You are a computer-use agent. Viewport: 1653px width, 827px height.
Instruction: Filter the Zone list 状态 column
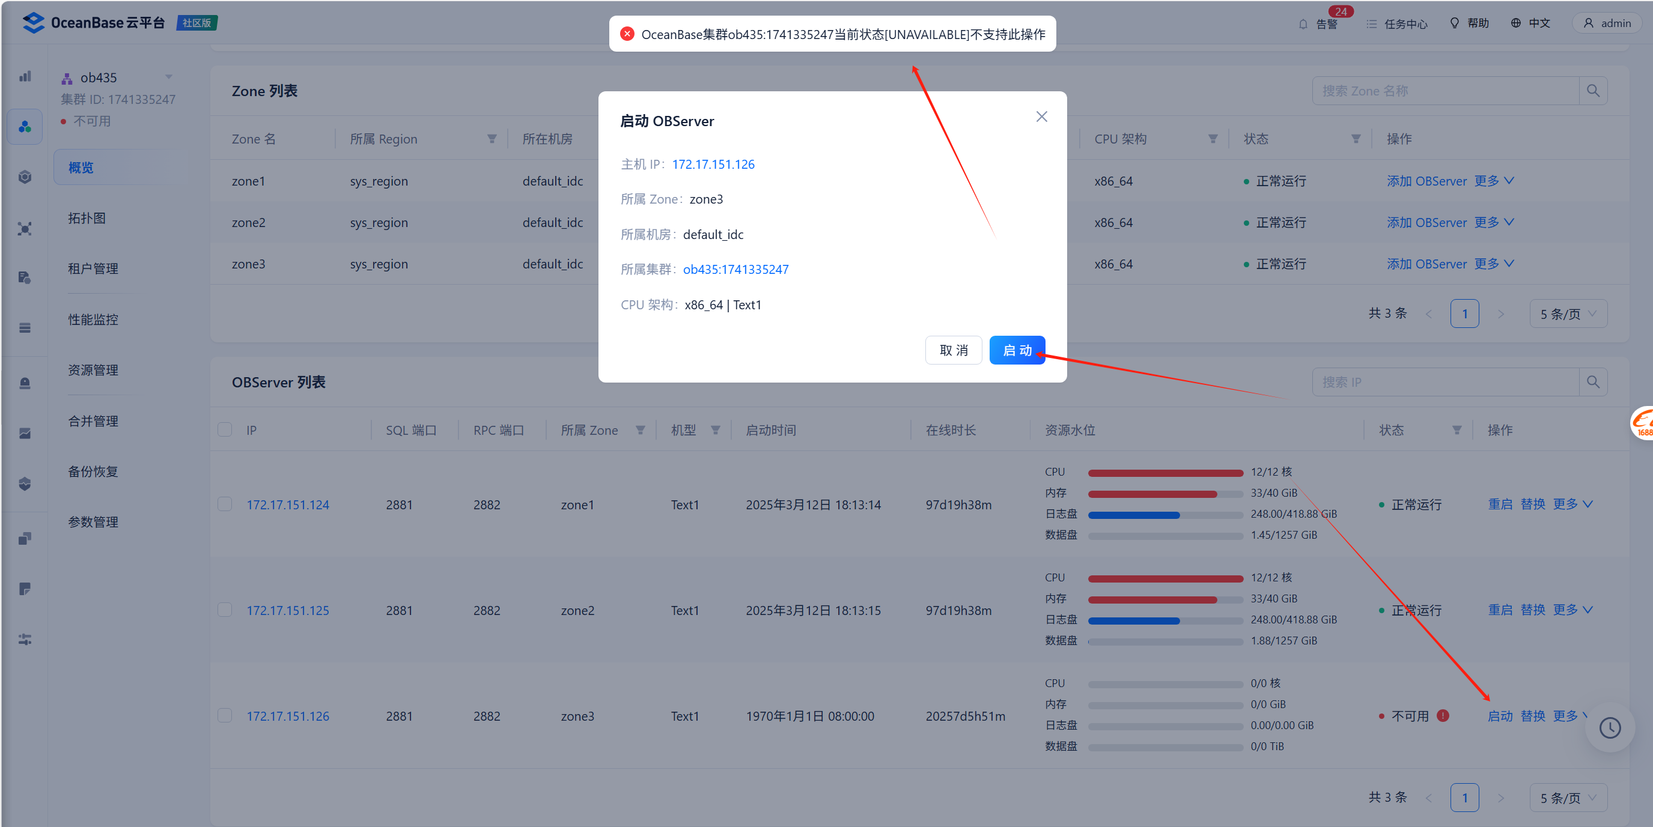1356,139
